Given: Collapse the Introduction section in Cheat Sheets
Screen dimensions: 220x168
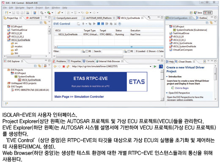Looking at the screenshot, I should tap(167, 77).
